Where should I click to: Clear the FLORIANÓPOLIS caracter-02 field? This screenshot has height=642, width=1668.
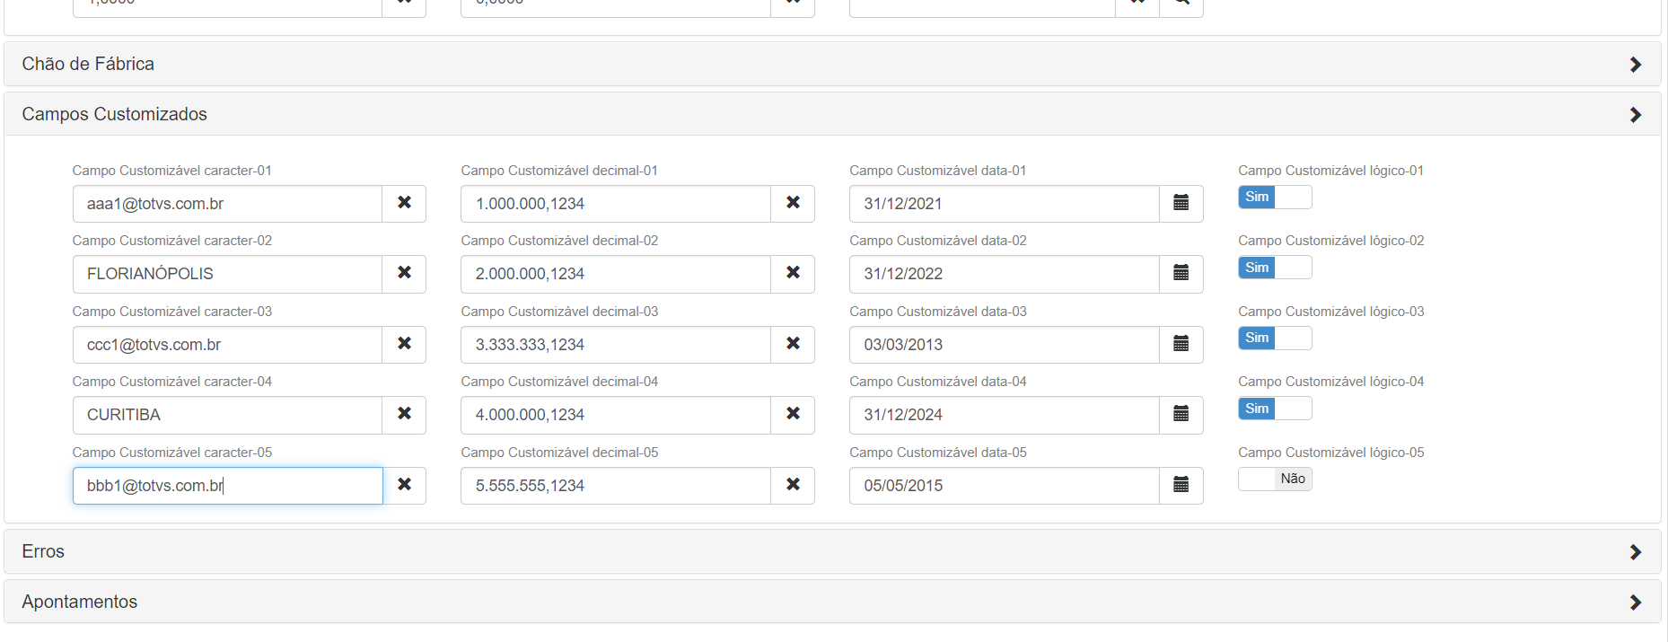(404, 273)
